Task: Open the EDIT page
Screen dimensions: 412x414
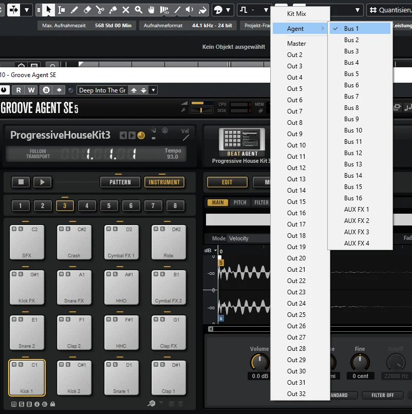Action: 227,182
